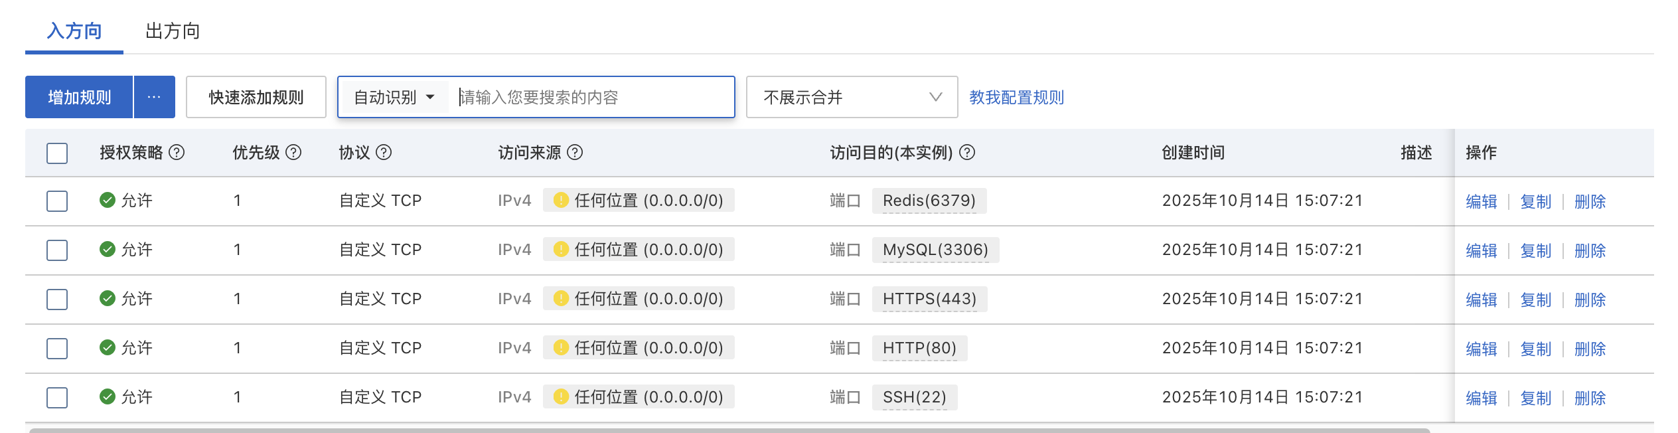Click the MySQL(3306) port tag
The image size is (1678, 433).
coord(935,250)
